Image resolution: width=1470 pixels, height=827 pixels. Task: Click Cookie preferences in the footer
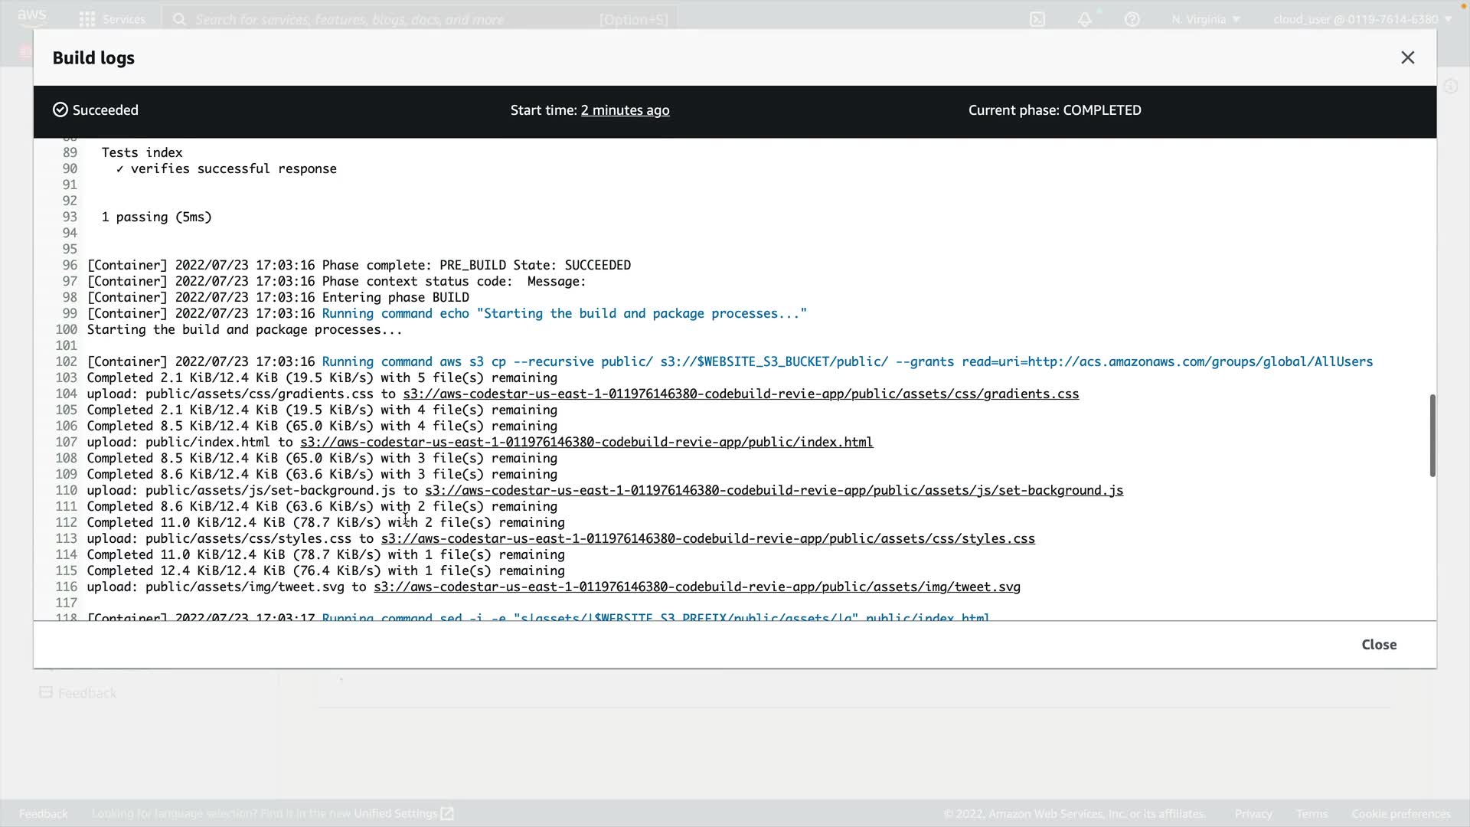click(x=1400, y=813)
